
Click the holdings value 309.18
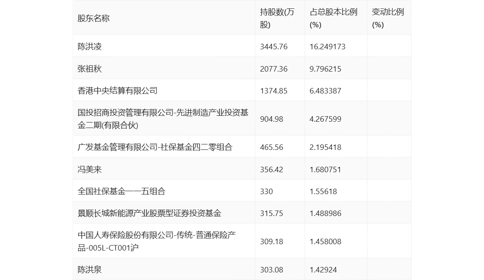[x=272, y=242]
